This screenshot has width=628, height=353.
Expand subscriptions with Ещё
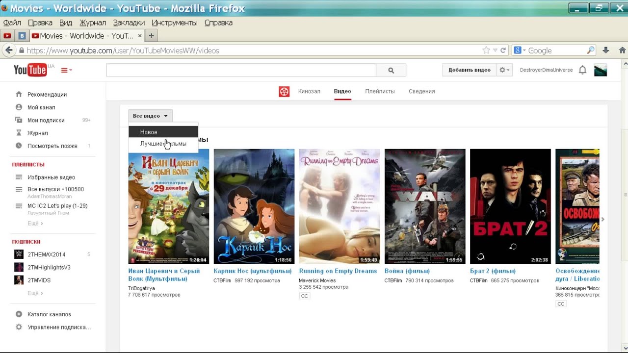[35, 293]
